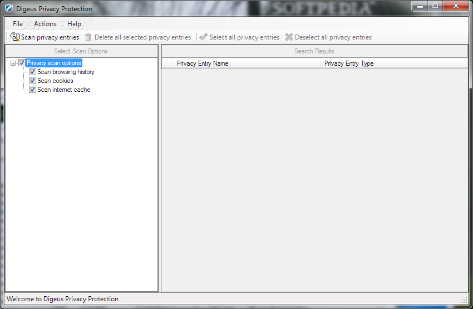The height and width of the screenshot is (309, 473).
Task: Click the Select all privacy entries label
Action: pos(245,37)
